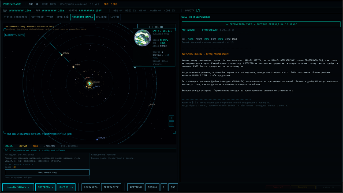Click the СМОТРЕТЬ > button
Image resolution: width=343 pixels, height=193 pixels.
click(x=45, y=187)
